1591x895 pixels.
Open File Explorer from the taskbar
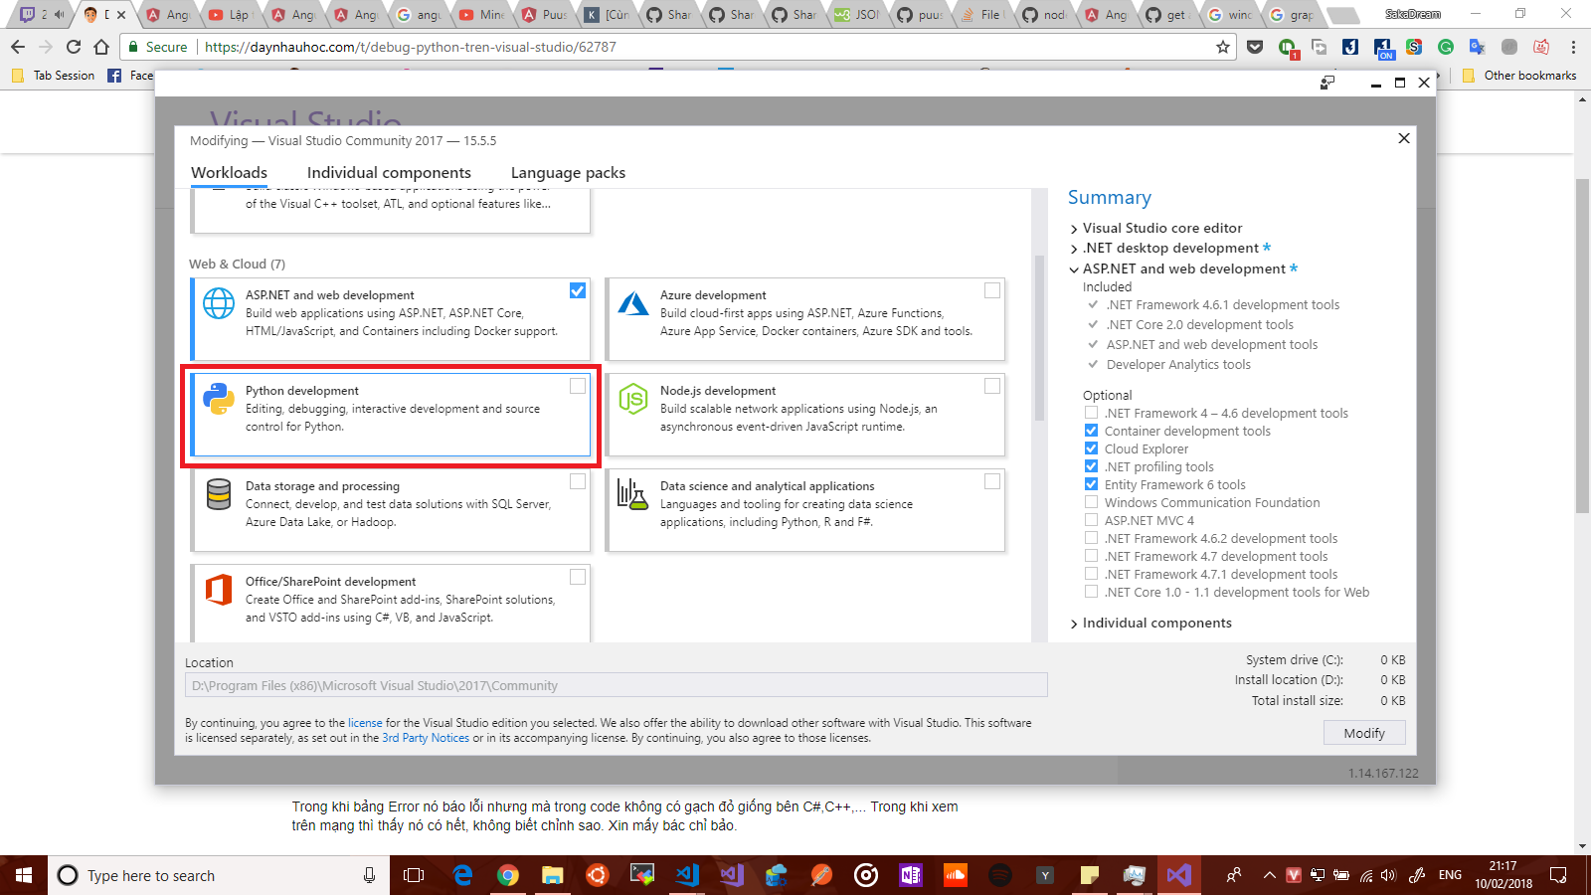[553, 875]
